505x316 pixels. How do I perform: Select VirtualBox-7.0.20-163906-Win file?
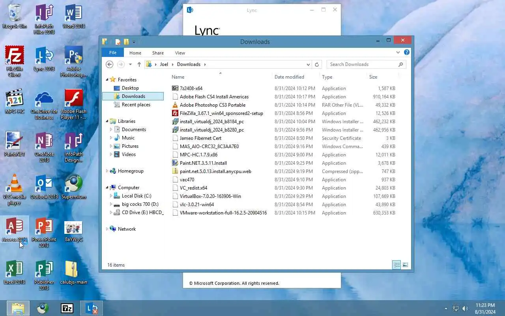(210, 196)
